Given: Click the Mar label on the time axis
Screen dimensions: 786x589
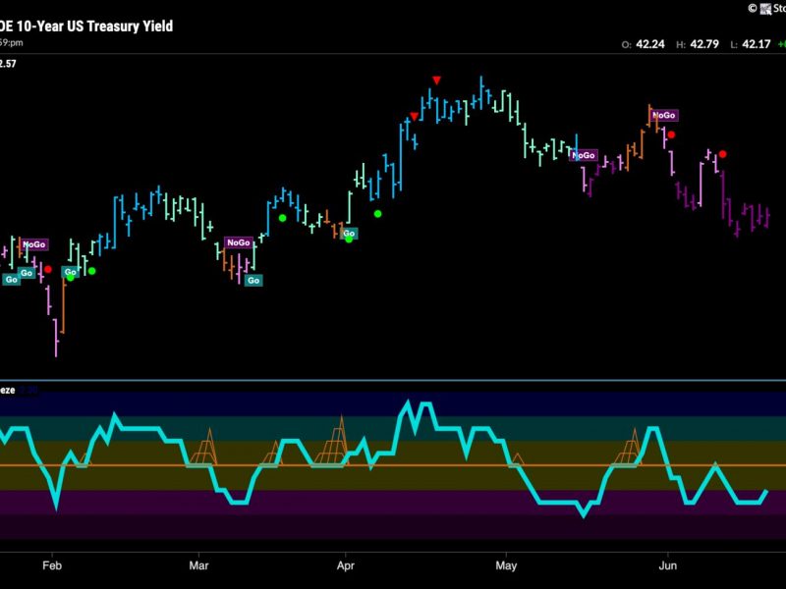Looking at the screenshot, I should click(198, 565).
